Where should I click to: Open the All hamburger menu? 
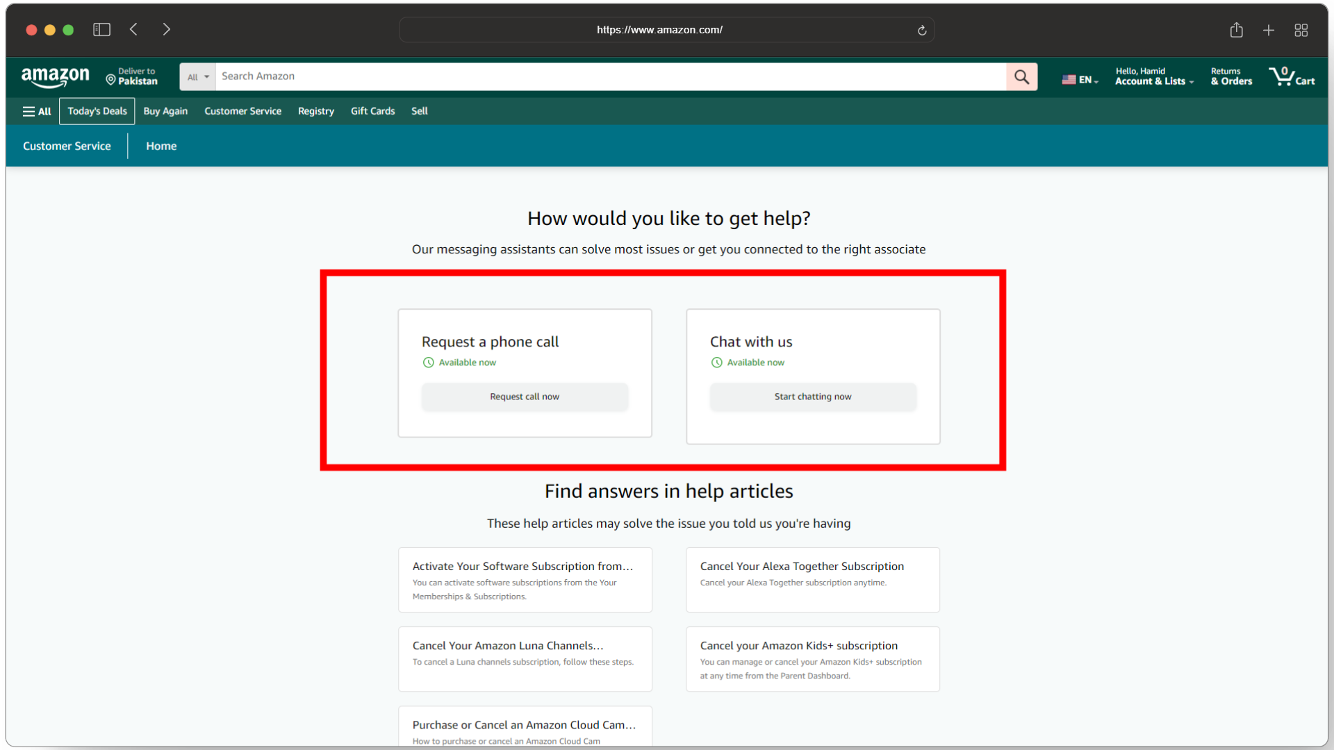click(x=37, y=111)
